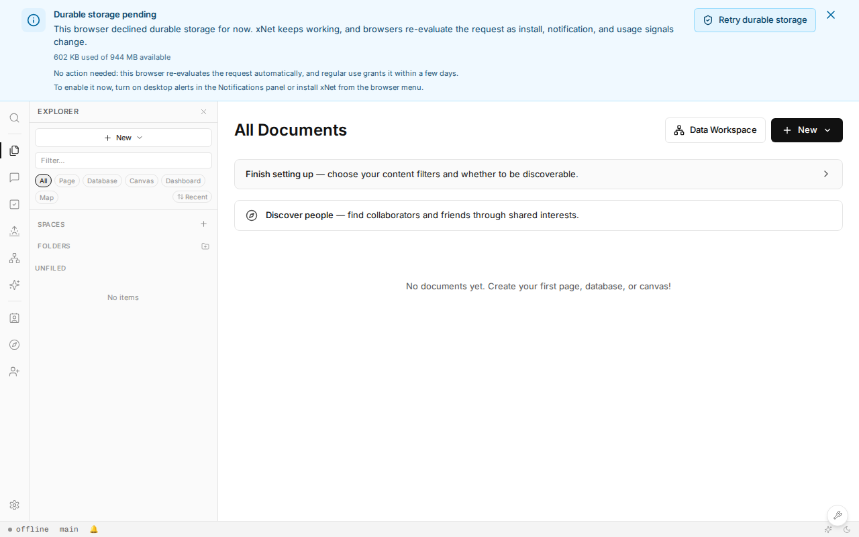Click the offline status indicator
The height and width of the screenshot is (537, 859).
point(28,530)
